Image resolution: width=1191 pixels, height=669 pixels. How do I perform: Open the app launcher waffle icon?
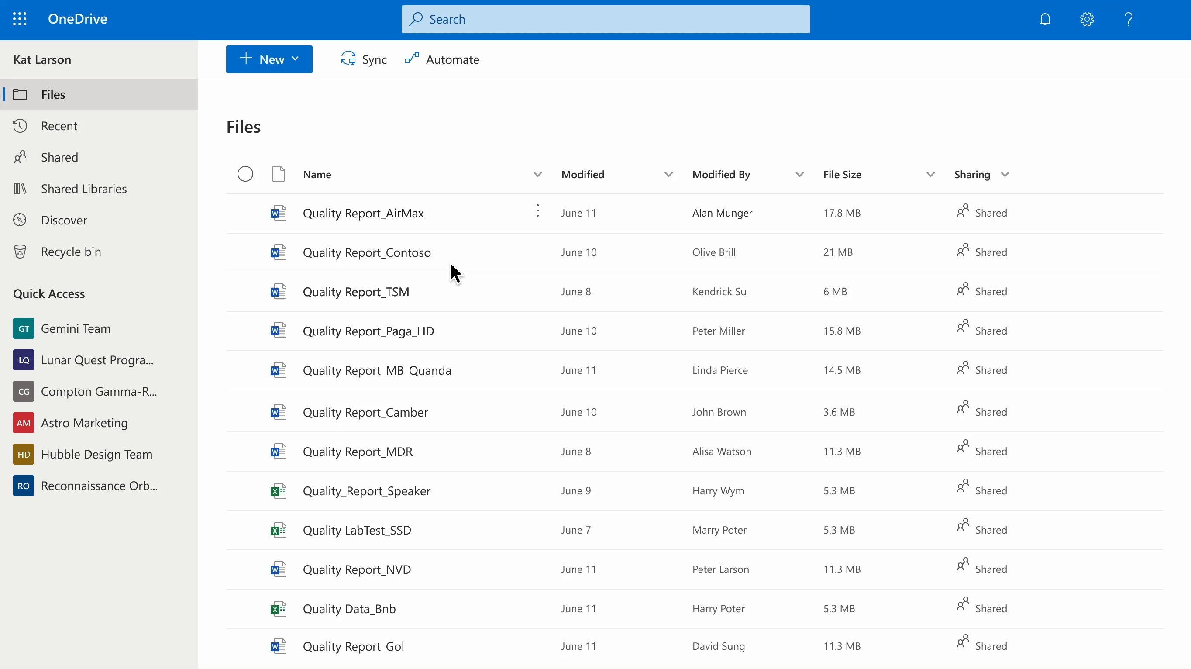pyautogui.click(x=19, y=19)
